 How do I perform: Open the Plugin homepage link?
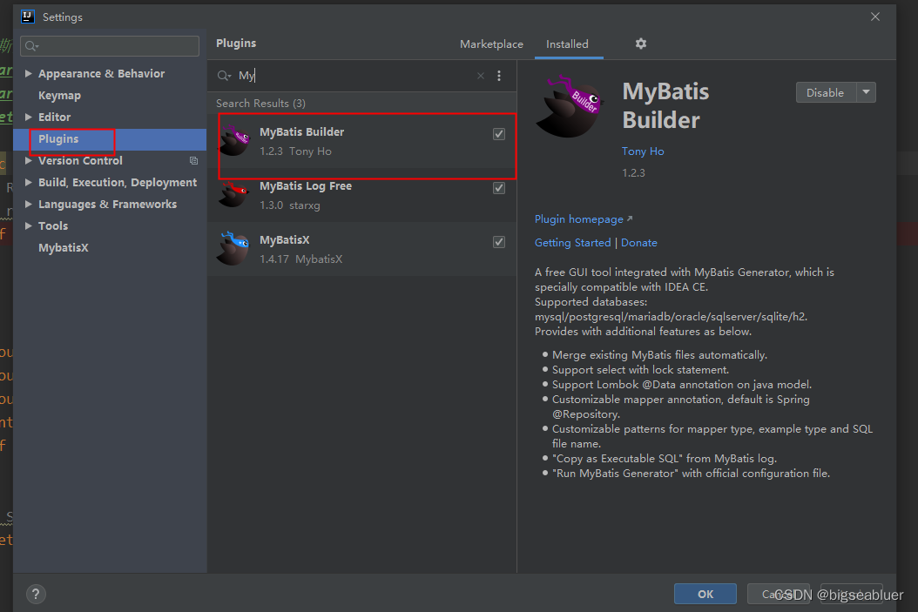pyautogui.click(x=584, y=219)
